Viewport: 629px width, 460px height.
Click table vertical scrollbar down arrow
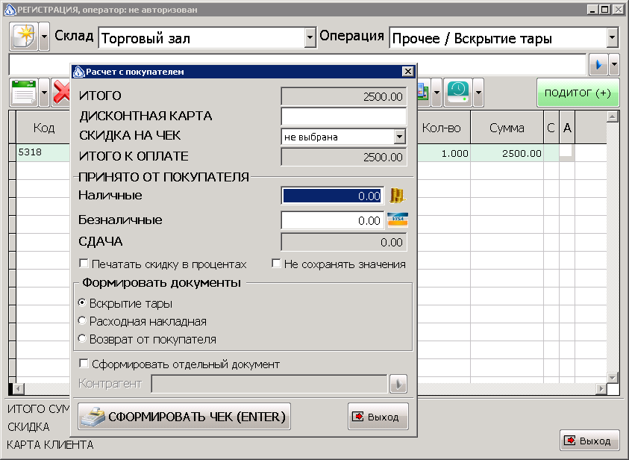click(x=612, y=377)
